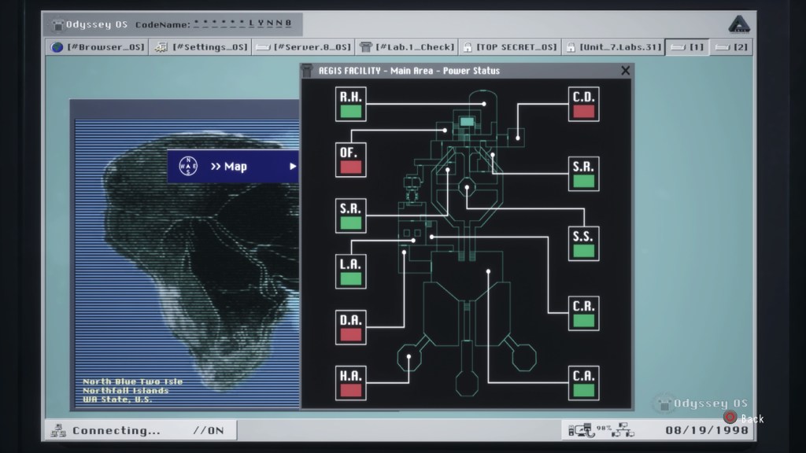Click the compass icon on Map button
Viewport: 806px width, 453px height.
click(x=188, y=166)
